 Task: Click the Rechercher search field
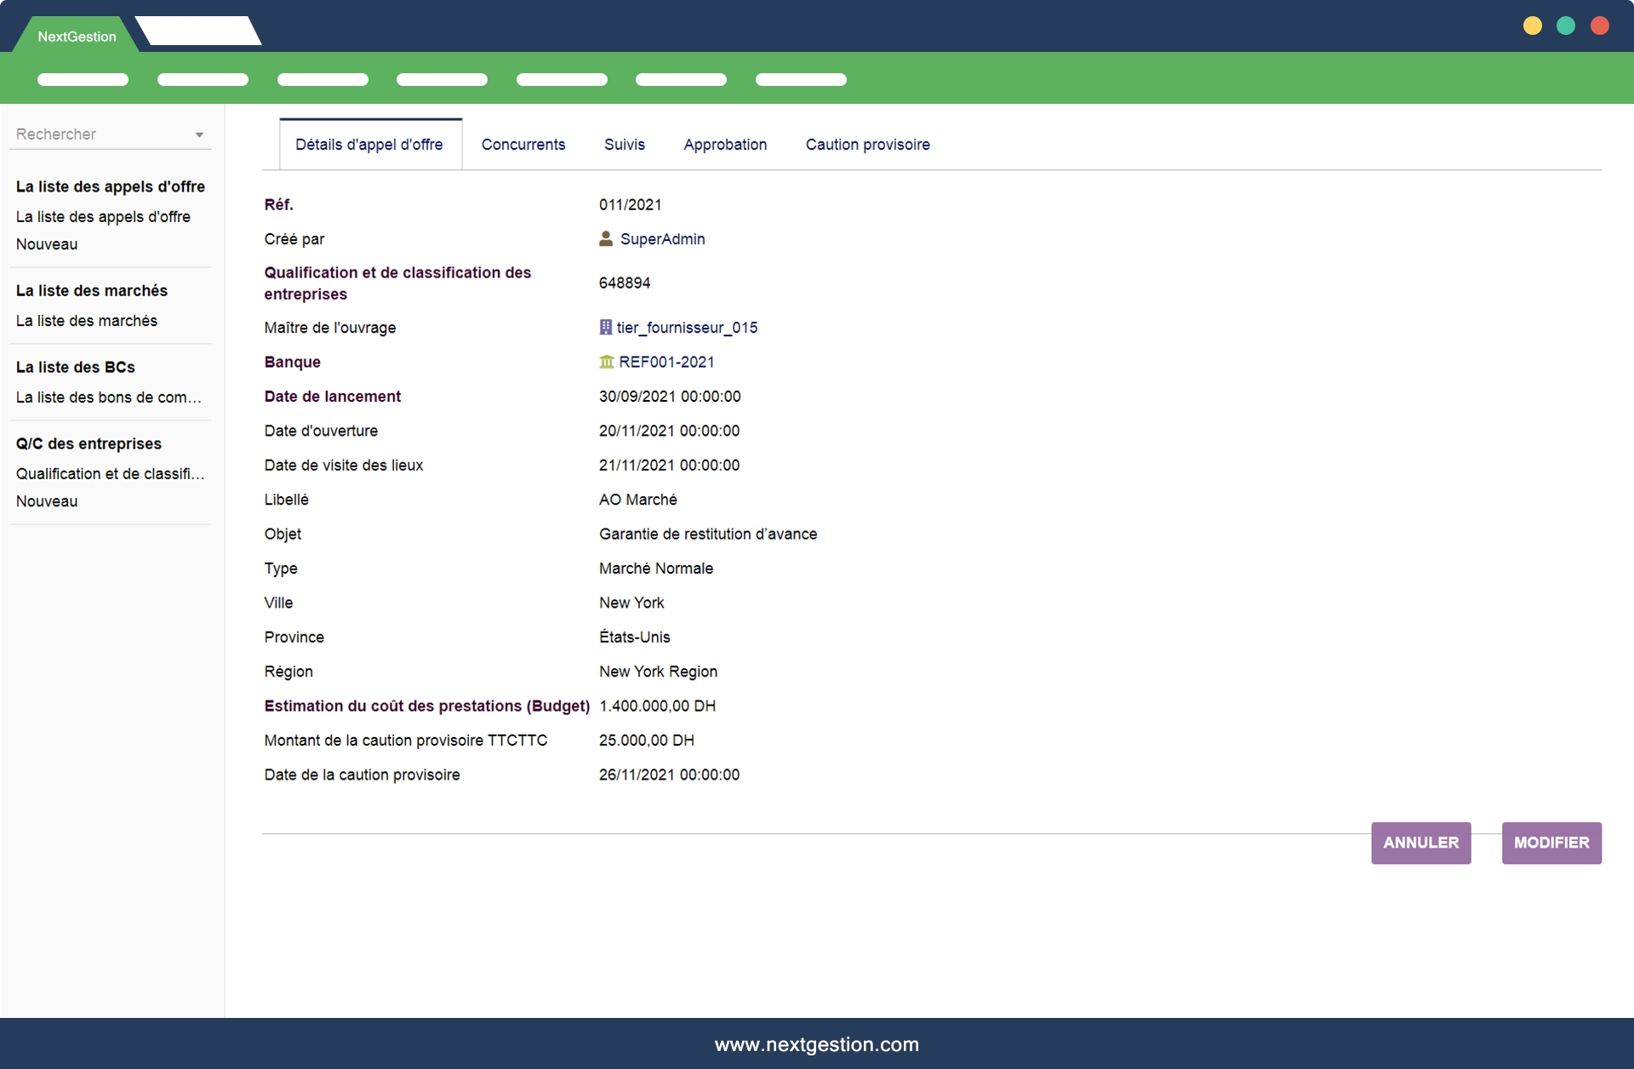coord(98,134)
